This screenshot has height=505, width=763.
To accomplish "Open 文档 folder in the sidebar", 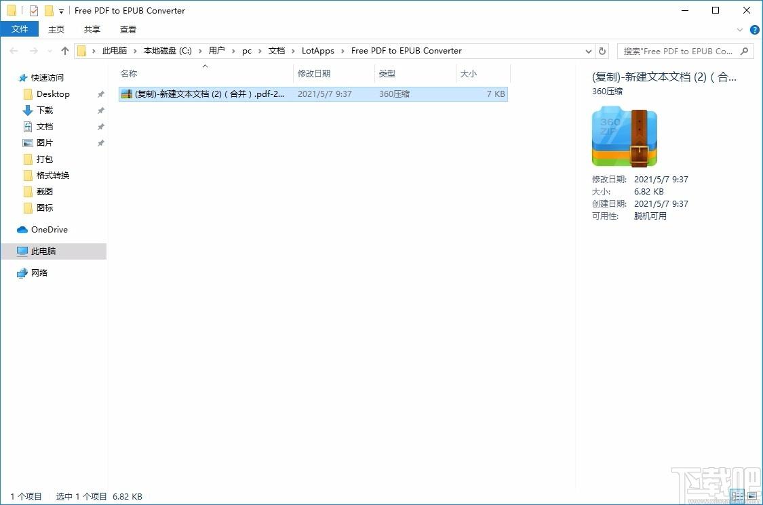I will point(44,127).
